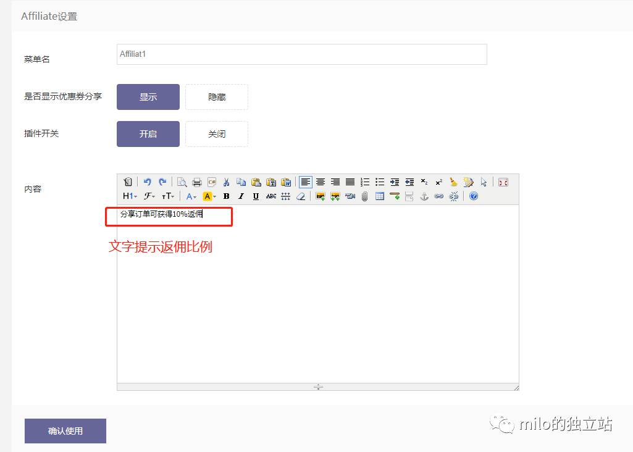Image resolution: width=633 pixels, height=452 pixels.
Task: Copy selection with copy icon
Action: click(x=241, y=182)
